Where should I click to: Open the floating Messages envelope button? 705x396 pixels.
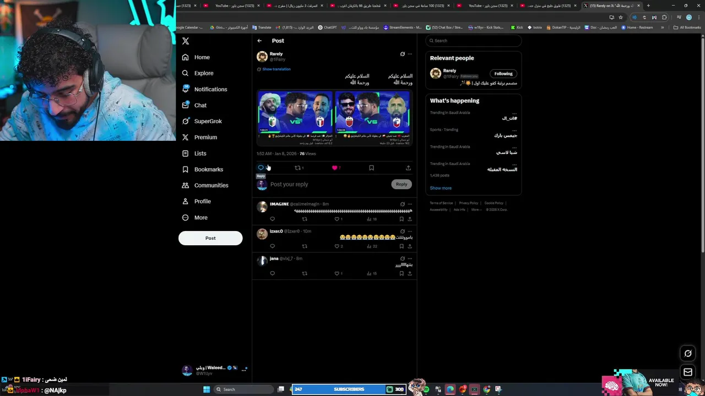pyautogui.click(x=688, y=372)
